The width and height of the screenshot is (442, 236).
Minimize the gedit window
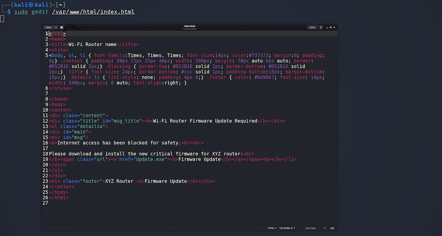tap(327, 28)
